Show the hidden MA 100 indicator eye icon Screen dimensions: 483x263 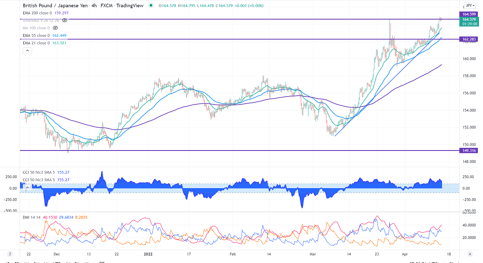pyautogui.click(x=55, y=28)
